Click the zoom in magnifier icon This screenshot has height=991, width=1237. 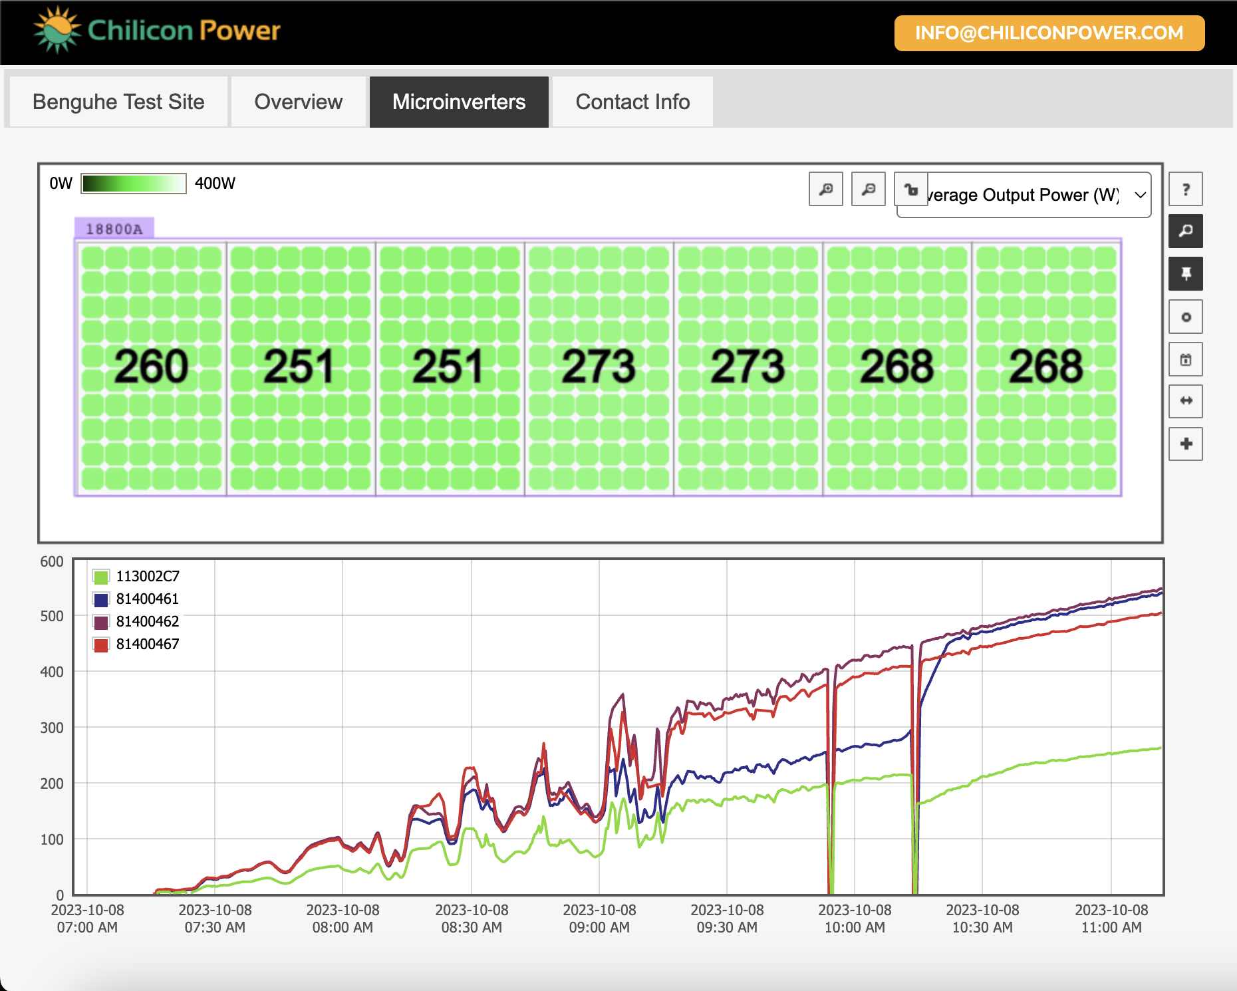point(826,190)
